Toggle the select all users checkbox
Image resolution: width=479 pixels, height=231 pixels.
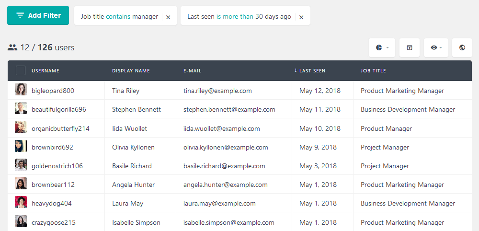pyautogui.click(x=21, y=70)
